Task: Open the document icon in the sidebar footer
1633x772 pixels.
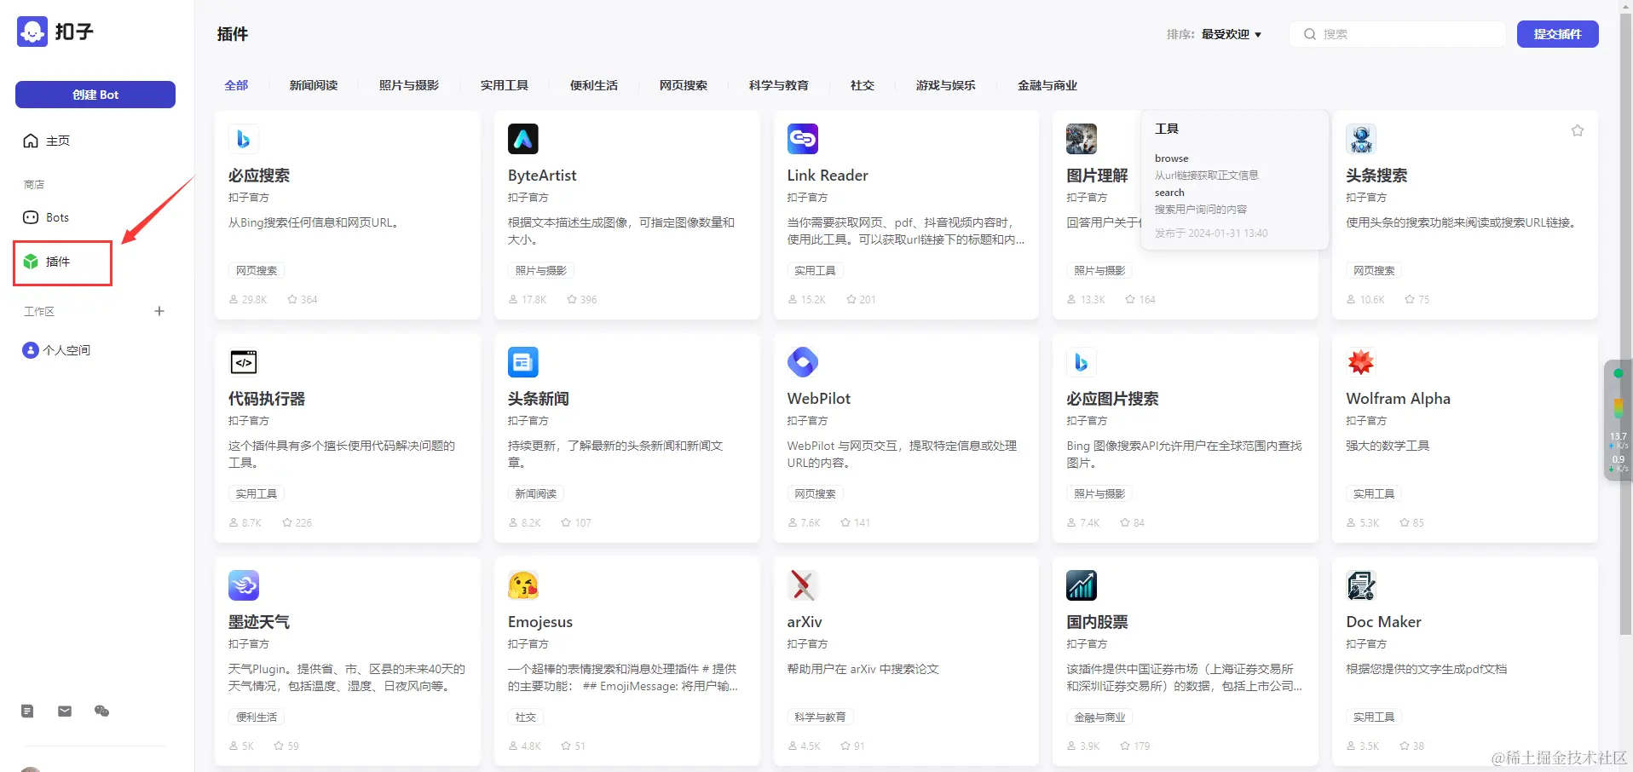Action: click(27, 711)
